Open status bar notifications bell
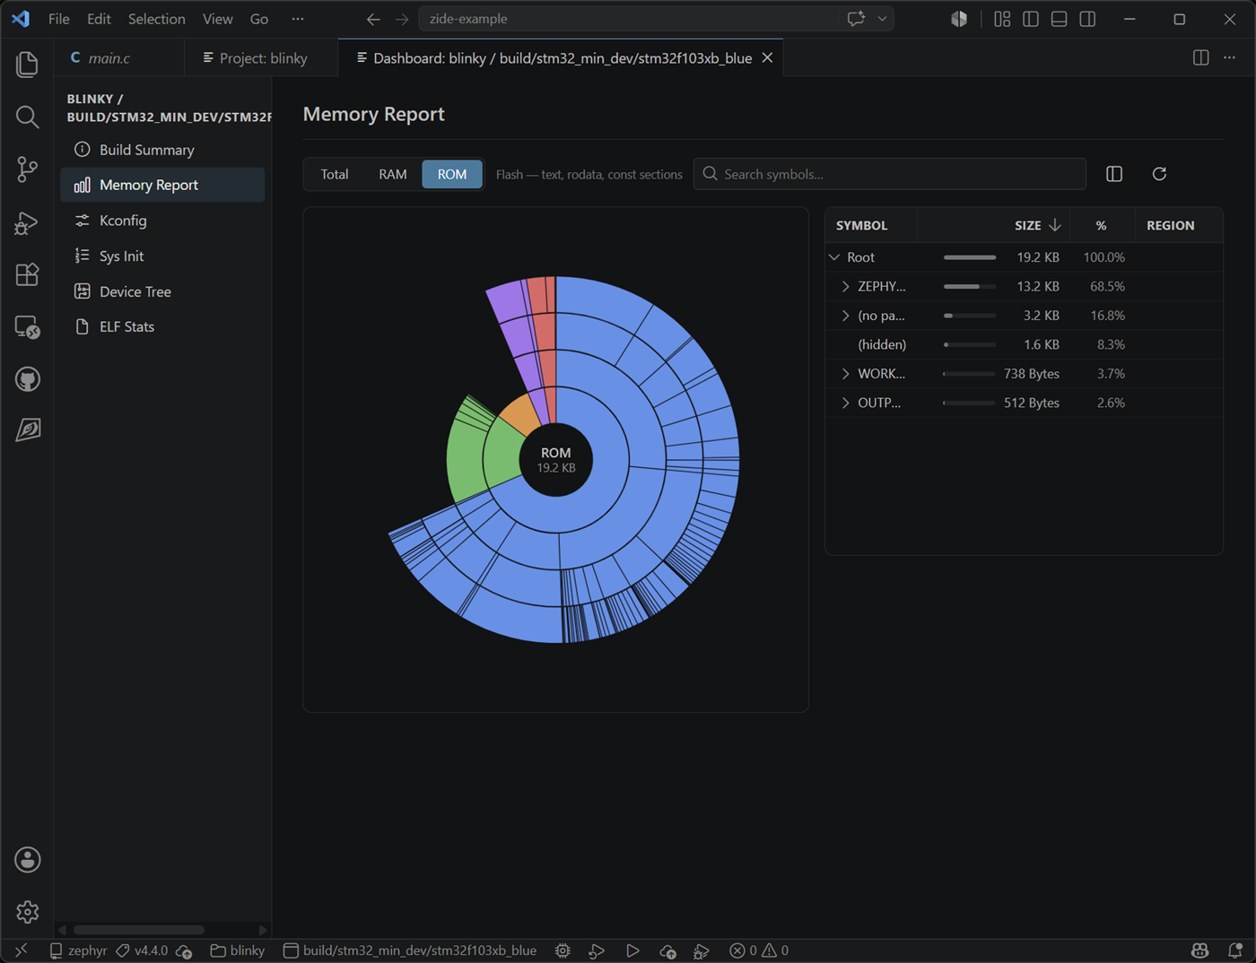This screenshot has height=963, width=1256. [x=1235, y=950]
